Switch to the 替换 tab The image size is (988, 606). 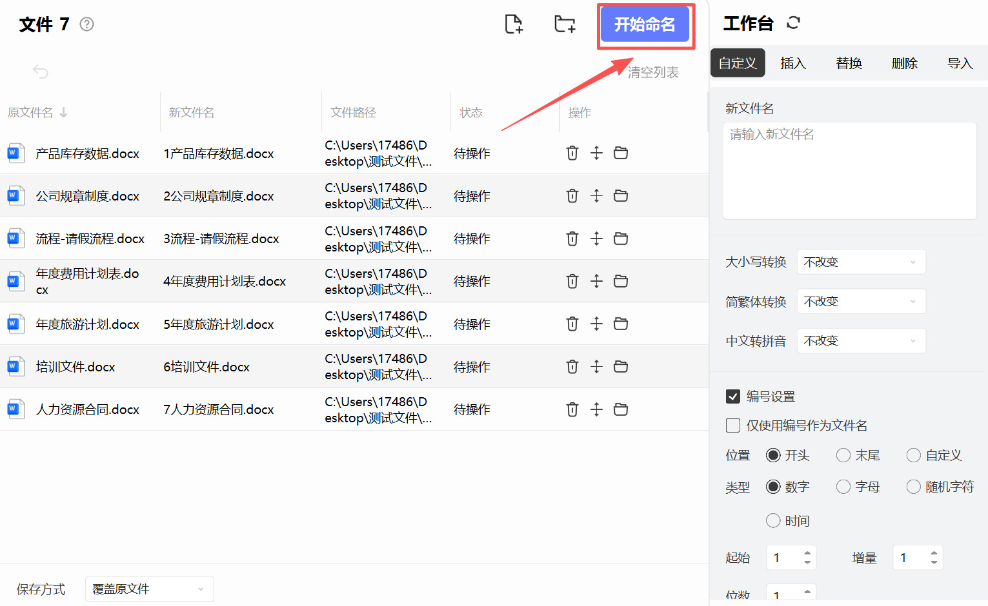849,63
